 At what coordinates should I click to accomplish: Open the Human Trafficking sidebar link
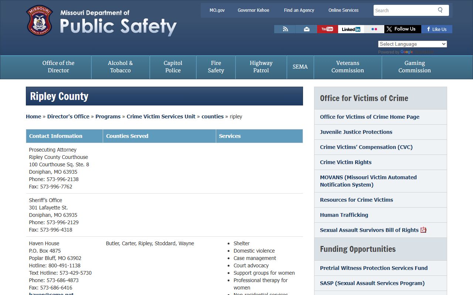pos(344,215)
